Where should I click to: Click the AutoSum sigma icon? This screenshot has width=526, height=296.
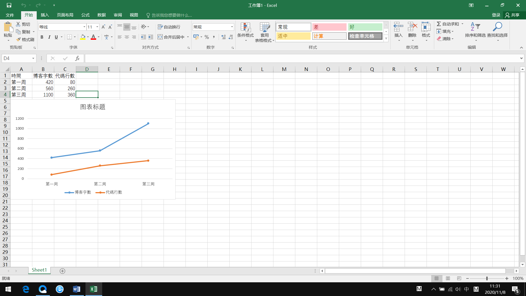(439, 24)
